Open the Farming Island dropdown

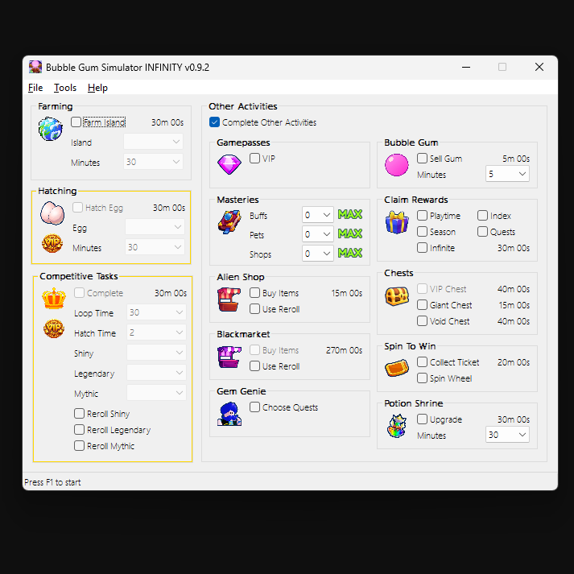pos(154,142)
